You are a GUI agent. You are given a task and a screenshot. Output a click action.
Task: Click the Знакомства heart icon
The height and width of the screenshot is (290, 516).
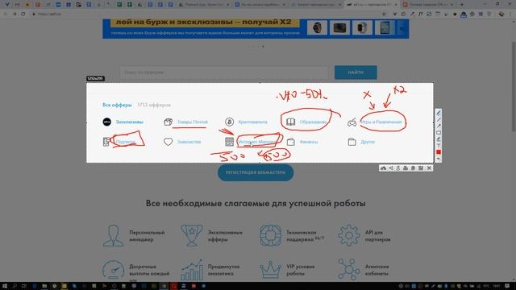(169, 142)
